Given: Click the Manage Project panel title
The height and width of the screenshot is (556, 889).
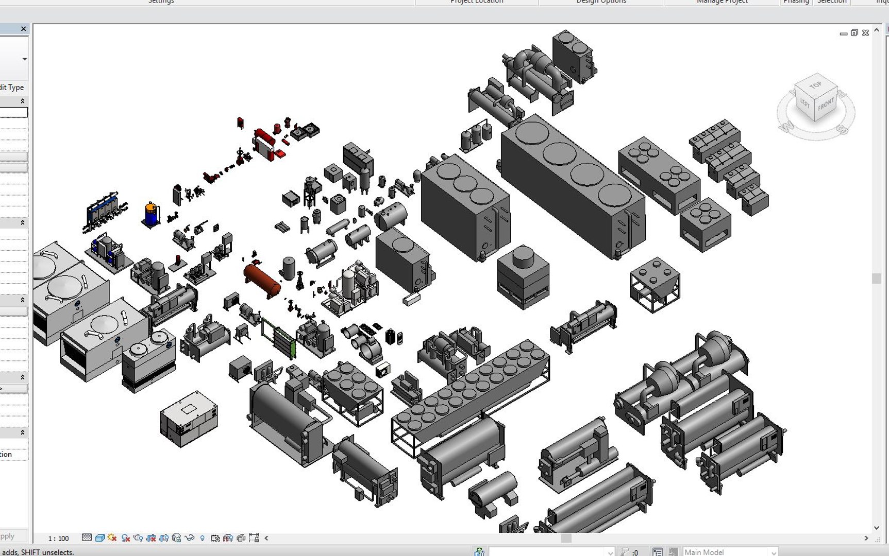Looking at the screenshot, I should point(722,2).
